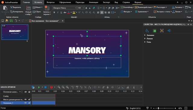Expand the Заливка section in properties
Screen dimensions: 193x110
pos(145,35)
